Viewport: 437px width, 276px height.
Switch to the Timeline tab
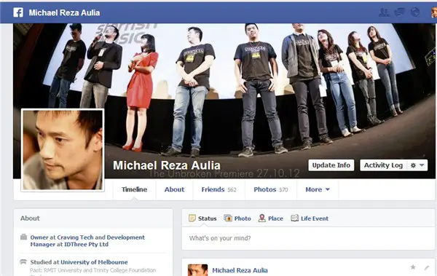click(x=134, y=189)
